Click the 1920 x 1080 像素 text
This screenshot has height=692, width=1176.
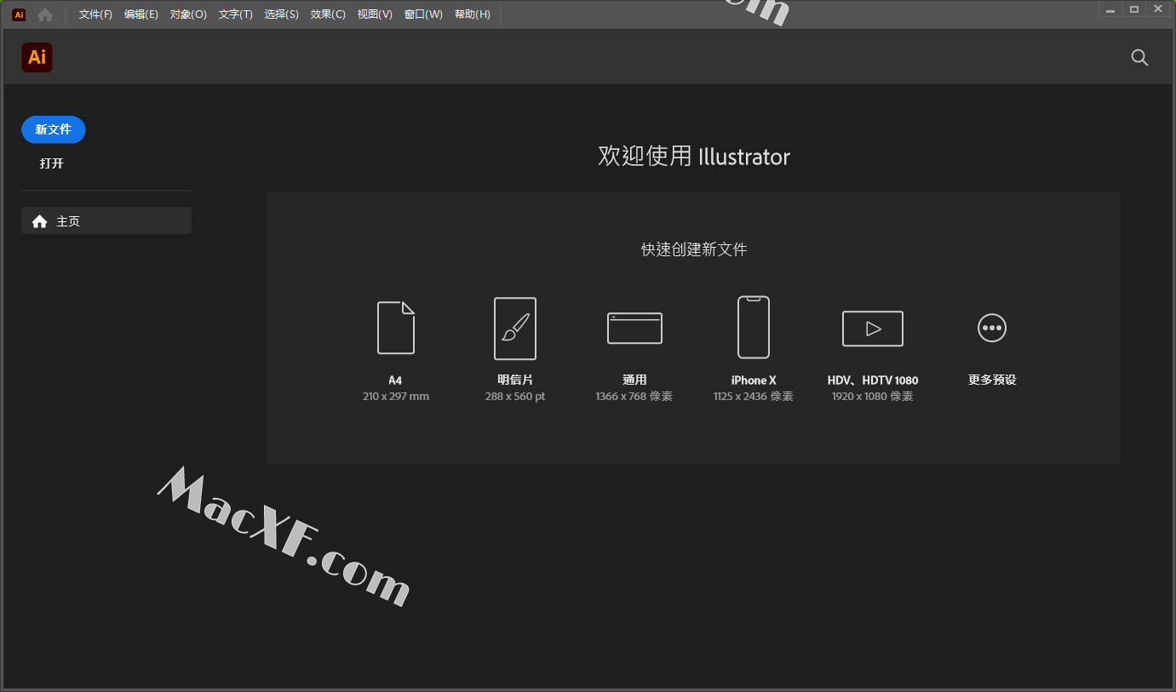(873, 397)
